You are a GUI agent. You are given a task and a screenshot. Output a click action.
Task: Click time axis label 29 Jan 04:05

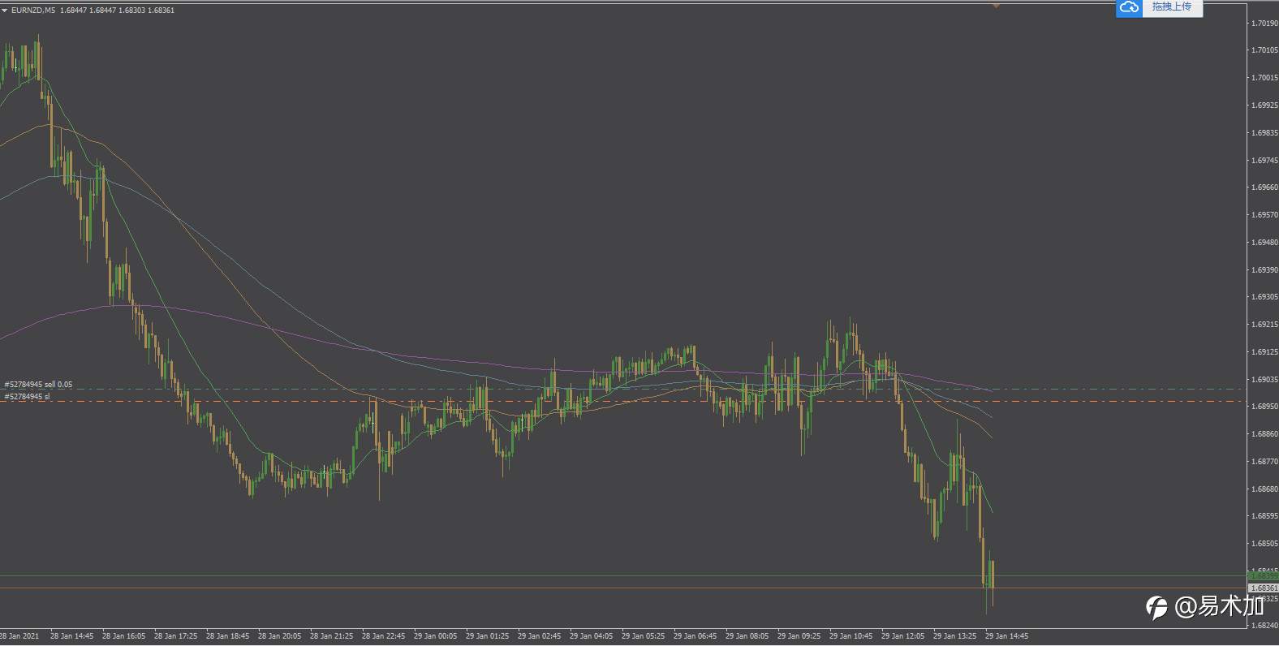pyautogui.click(x=591, y=636)
